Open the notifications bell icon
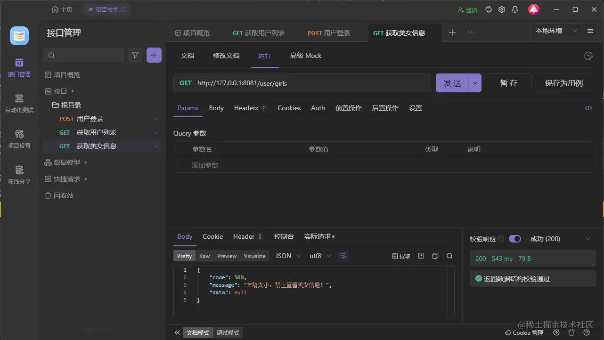 point(515,9)
